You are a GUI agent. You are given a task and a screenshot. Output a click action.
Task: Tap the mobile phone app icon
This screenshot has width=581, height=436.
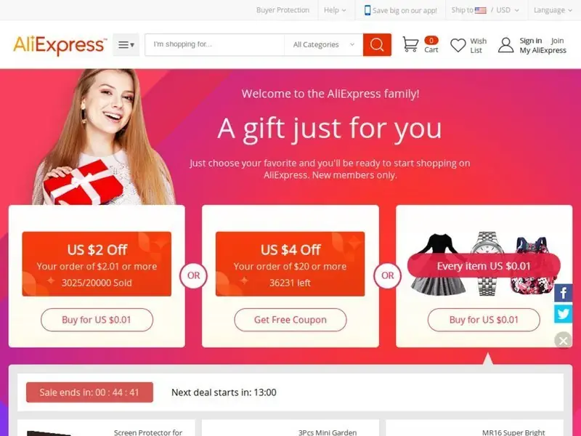pos(367,10)
